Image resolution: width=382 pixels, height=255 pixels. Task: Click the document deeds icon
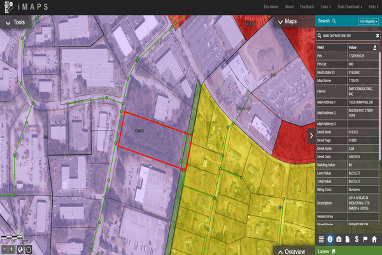click(348, 238)
